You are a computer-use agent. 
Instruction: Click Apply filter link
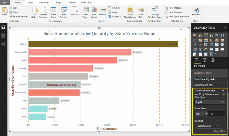pos(219,131)
